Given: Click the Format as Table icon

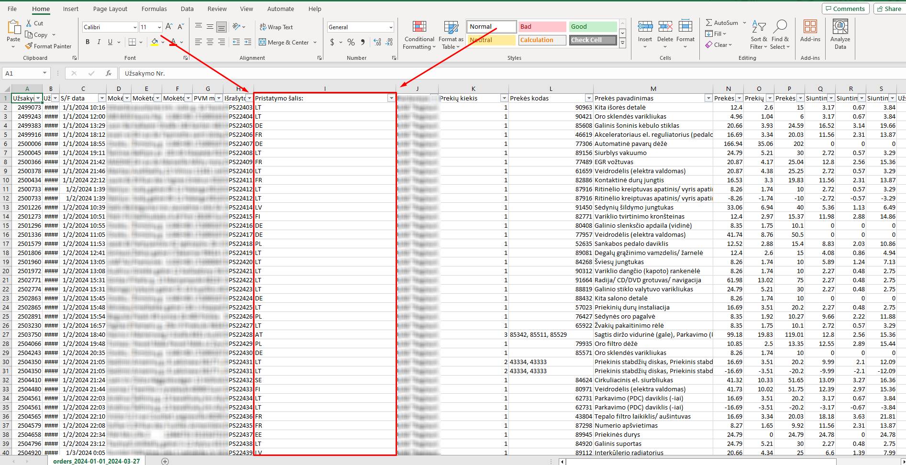Looking at the screenshot, I should [450, 35].
